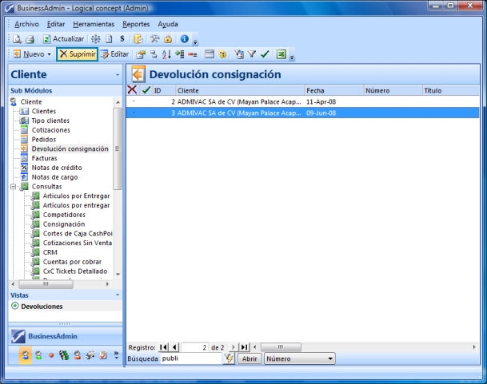Click the blue info help icon
Screen dimensions: 487x384
(x=184, y=38)
